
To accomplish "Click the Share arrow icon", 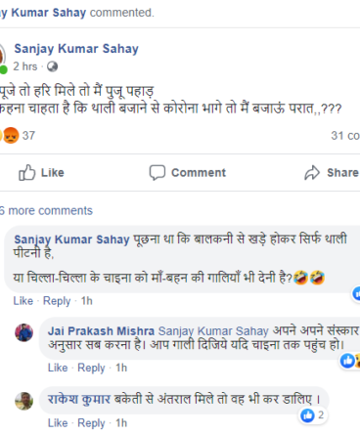I will coord(312,173).
